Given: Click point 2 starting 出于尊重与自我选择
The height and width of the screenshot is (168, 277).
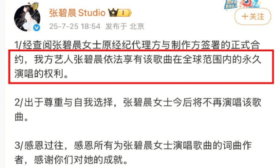Looking at the screenshot, I should (138, 109).
